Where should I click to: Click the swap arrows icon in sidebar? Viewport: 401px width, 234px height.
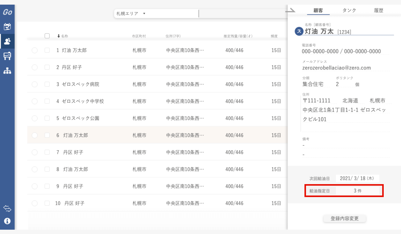tap(7, 208)
